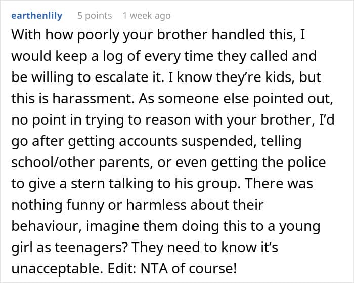Open the '1 week ago' timestamp permalink
This screenshot has width=354, height=283.
(x=147, y=16)
